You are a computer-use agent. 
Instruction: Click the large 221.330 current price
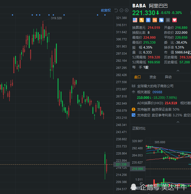click(144, 13)
